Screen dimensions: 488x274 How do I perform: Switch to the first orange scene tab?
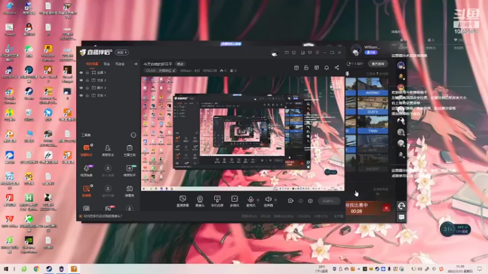tap(92, 64)
